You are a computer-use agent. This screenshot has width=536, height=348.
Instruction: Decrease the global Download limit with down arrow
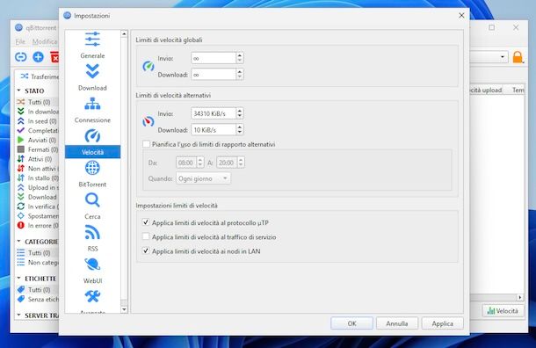240,77
